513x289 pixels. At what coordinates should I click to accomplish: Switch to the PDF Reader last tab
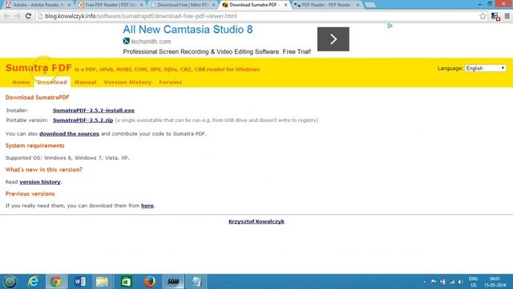pyautogui.click(x=326, y=5)
